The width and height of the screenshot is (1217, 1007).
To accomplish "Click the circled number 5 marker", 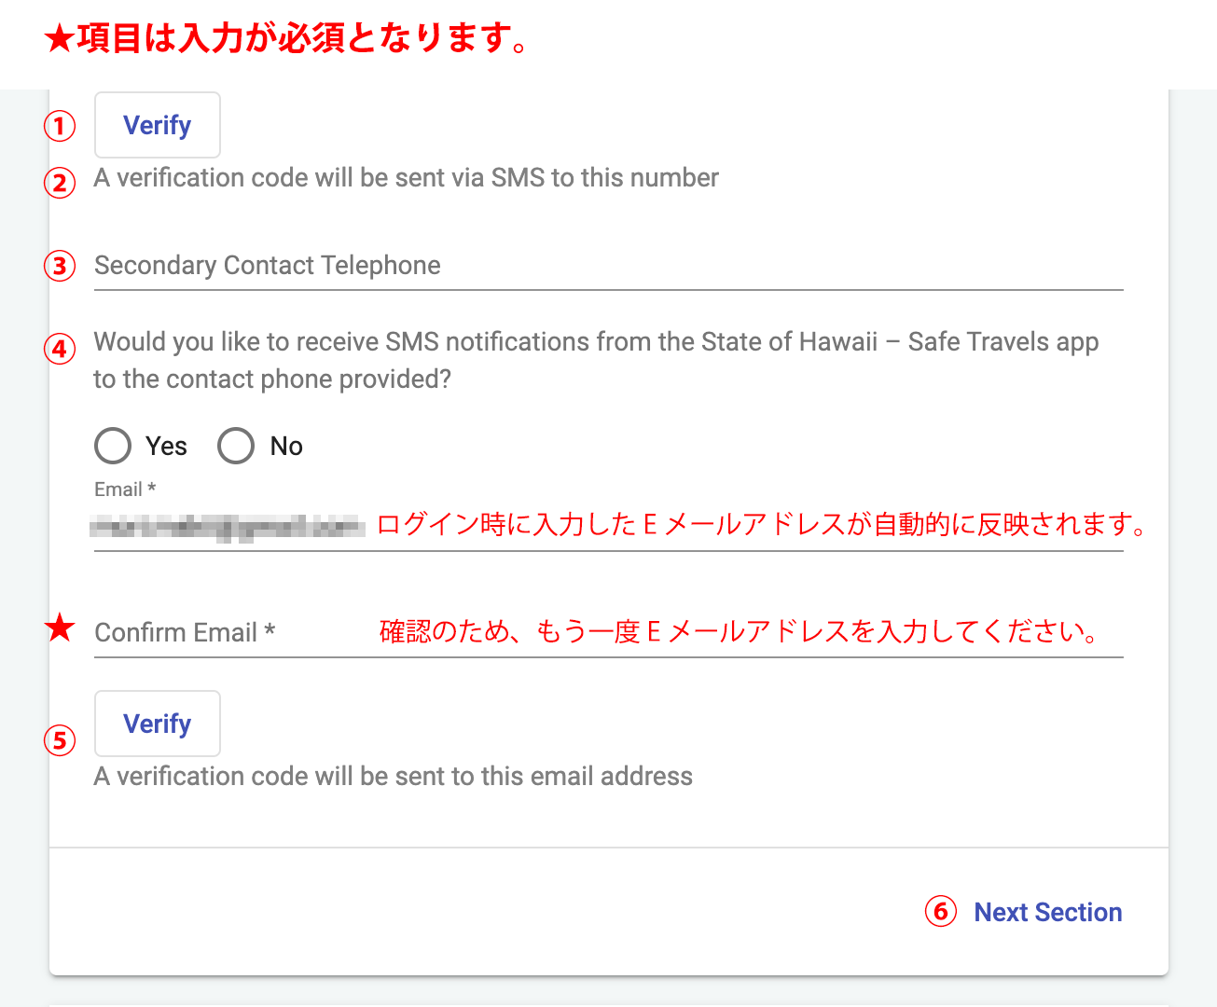I will point(60,740).
